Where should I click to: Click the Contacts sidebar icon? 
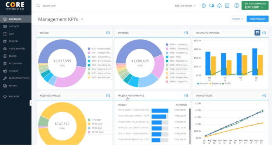pos(5,26)
